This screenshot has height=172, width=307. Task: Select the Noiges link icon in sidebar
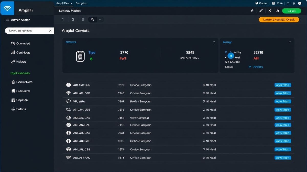(x=13, y=62)
